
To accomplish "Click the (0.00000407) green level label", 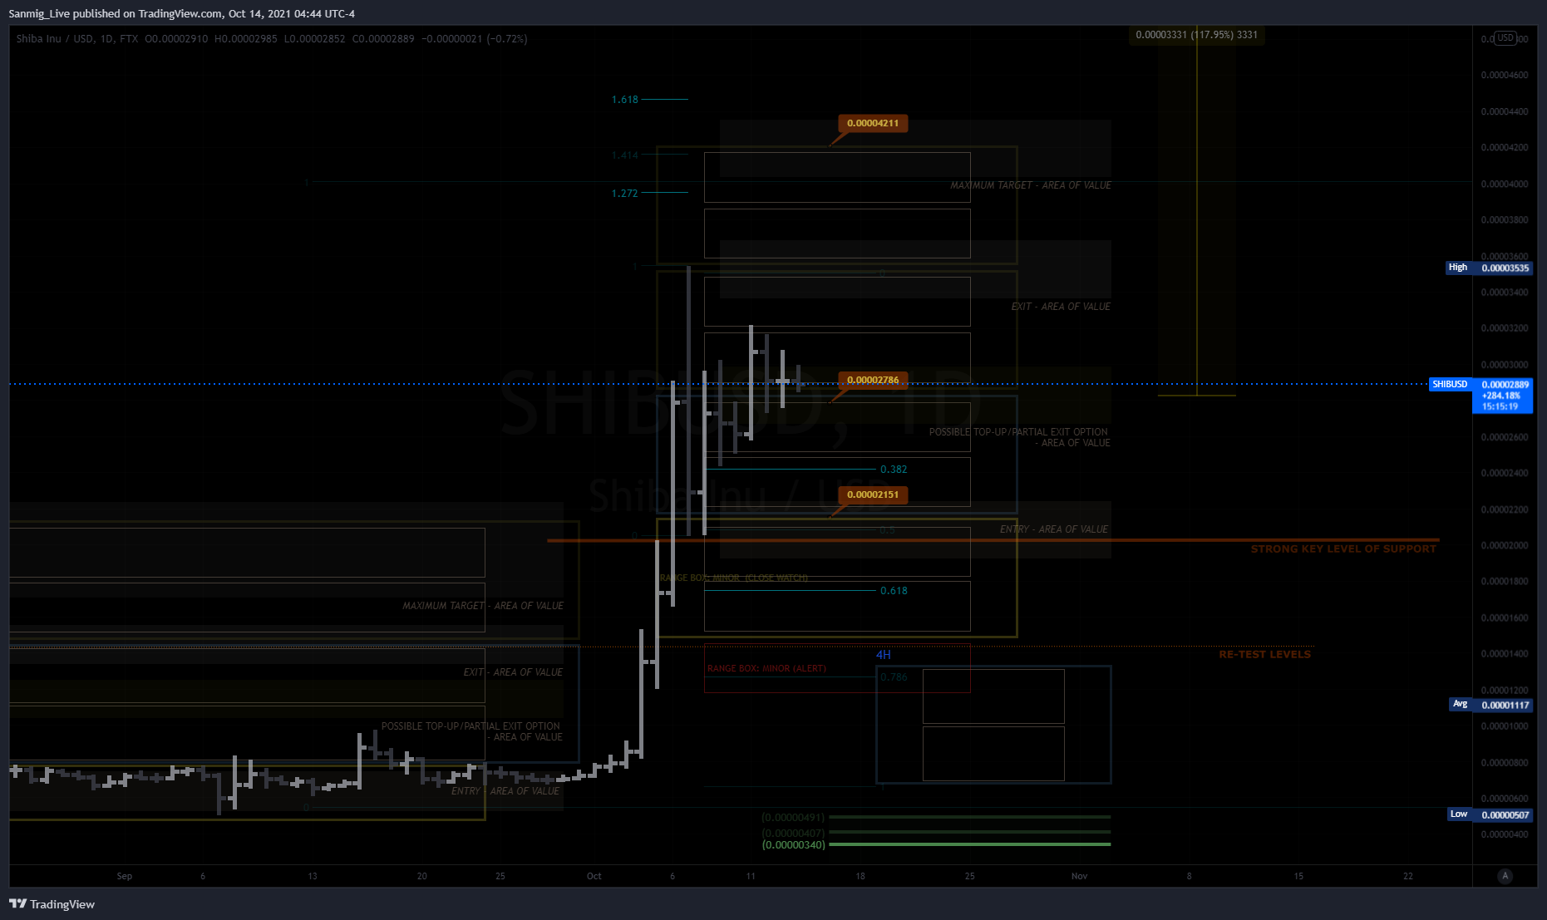I will 793,833.
